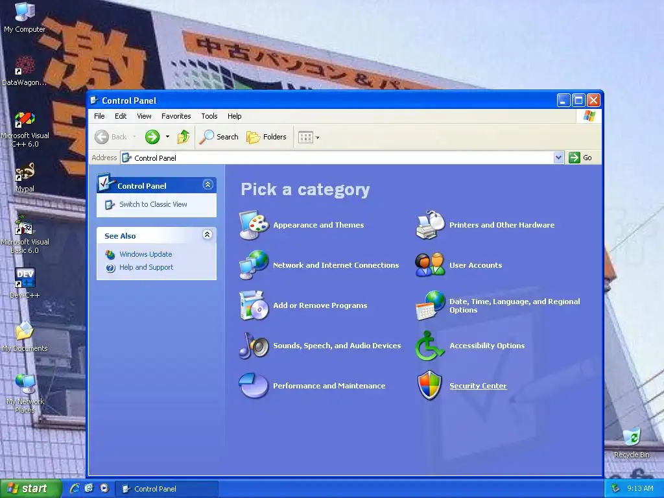
Task: Click the My Computer desktop icon
Action: point(25,18)
